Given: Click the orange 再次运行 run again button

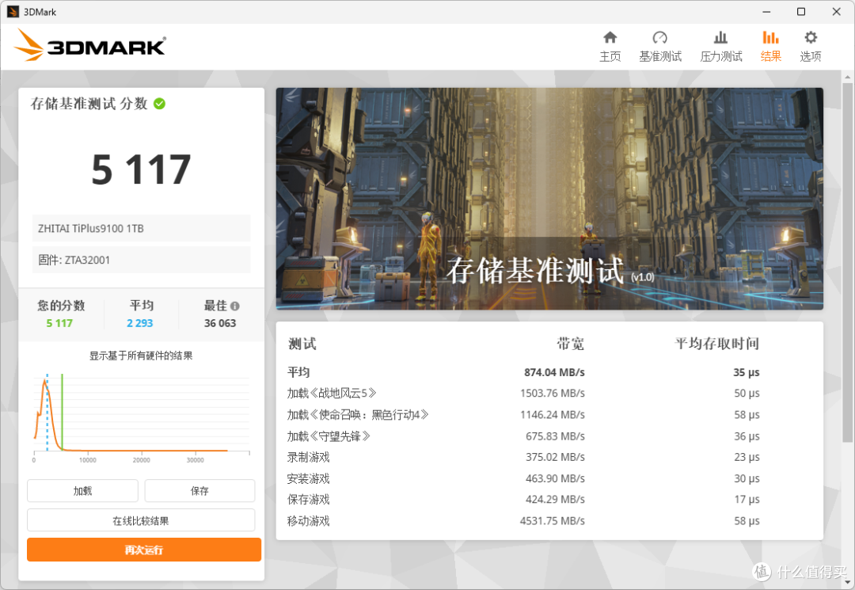Looking at the screenshot, I should (x=144, y=550).
